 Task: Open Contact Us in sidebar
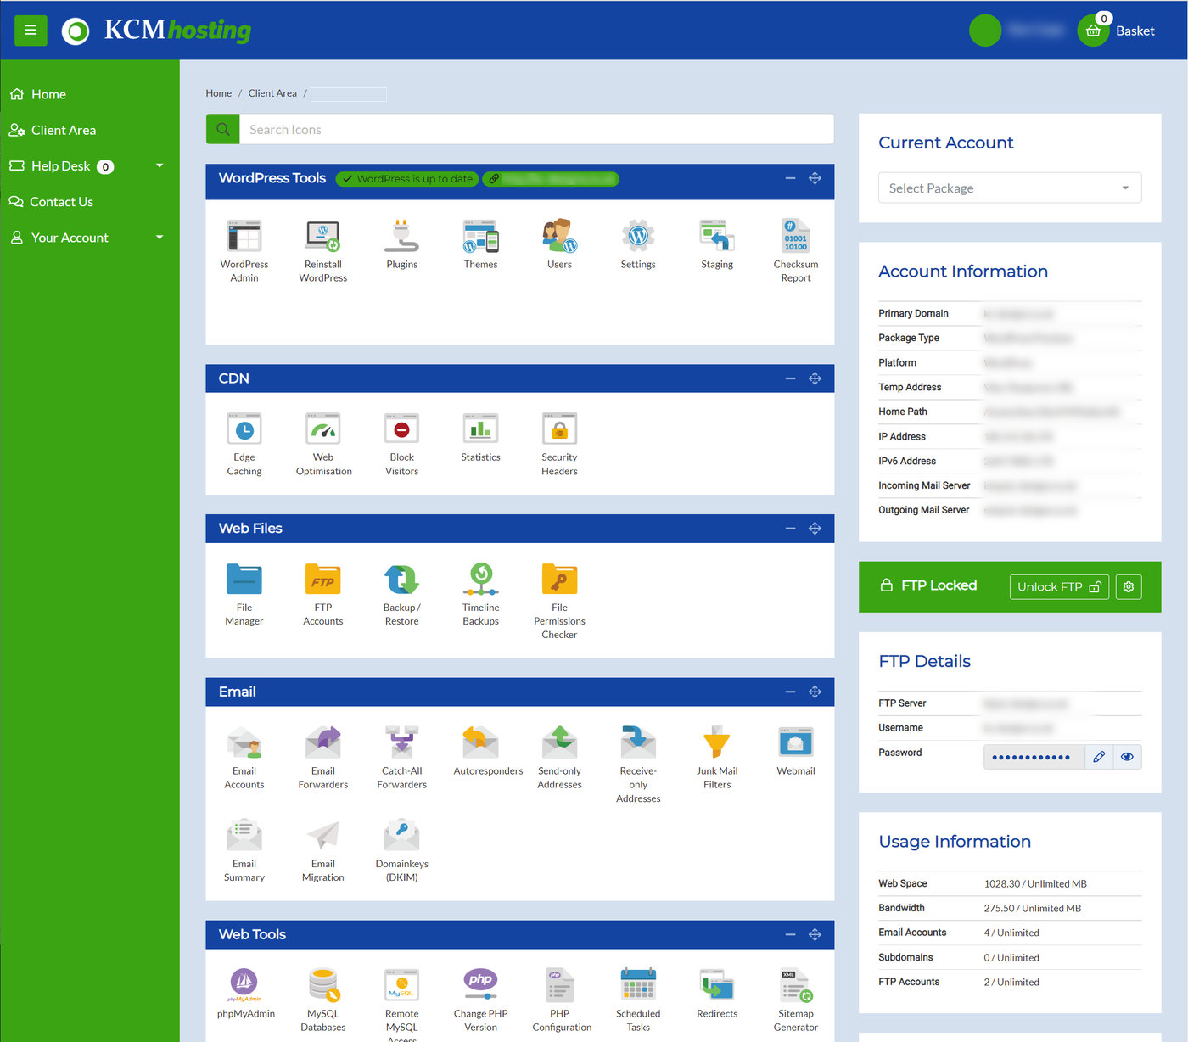(51, 202)
